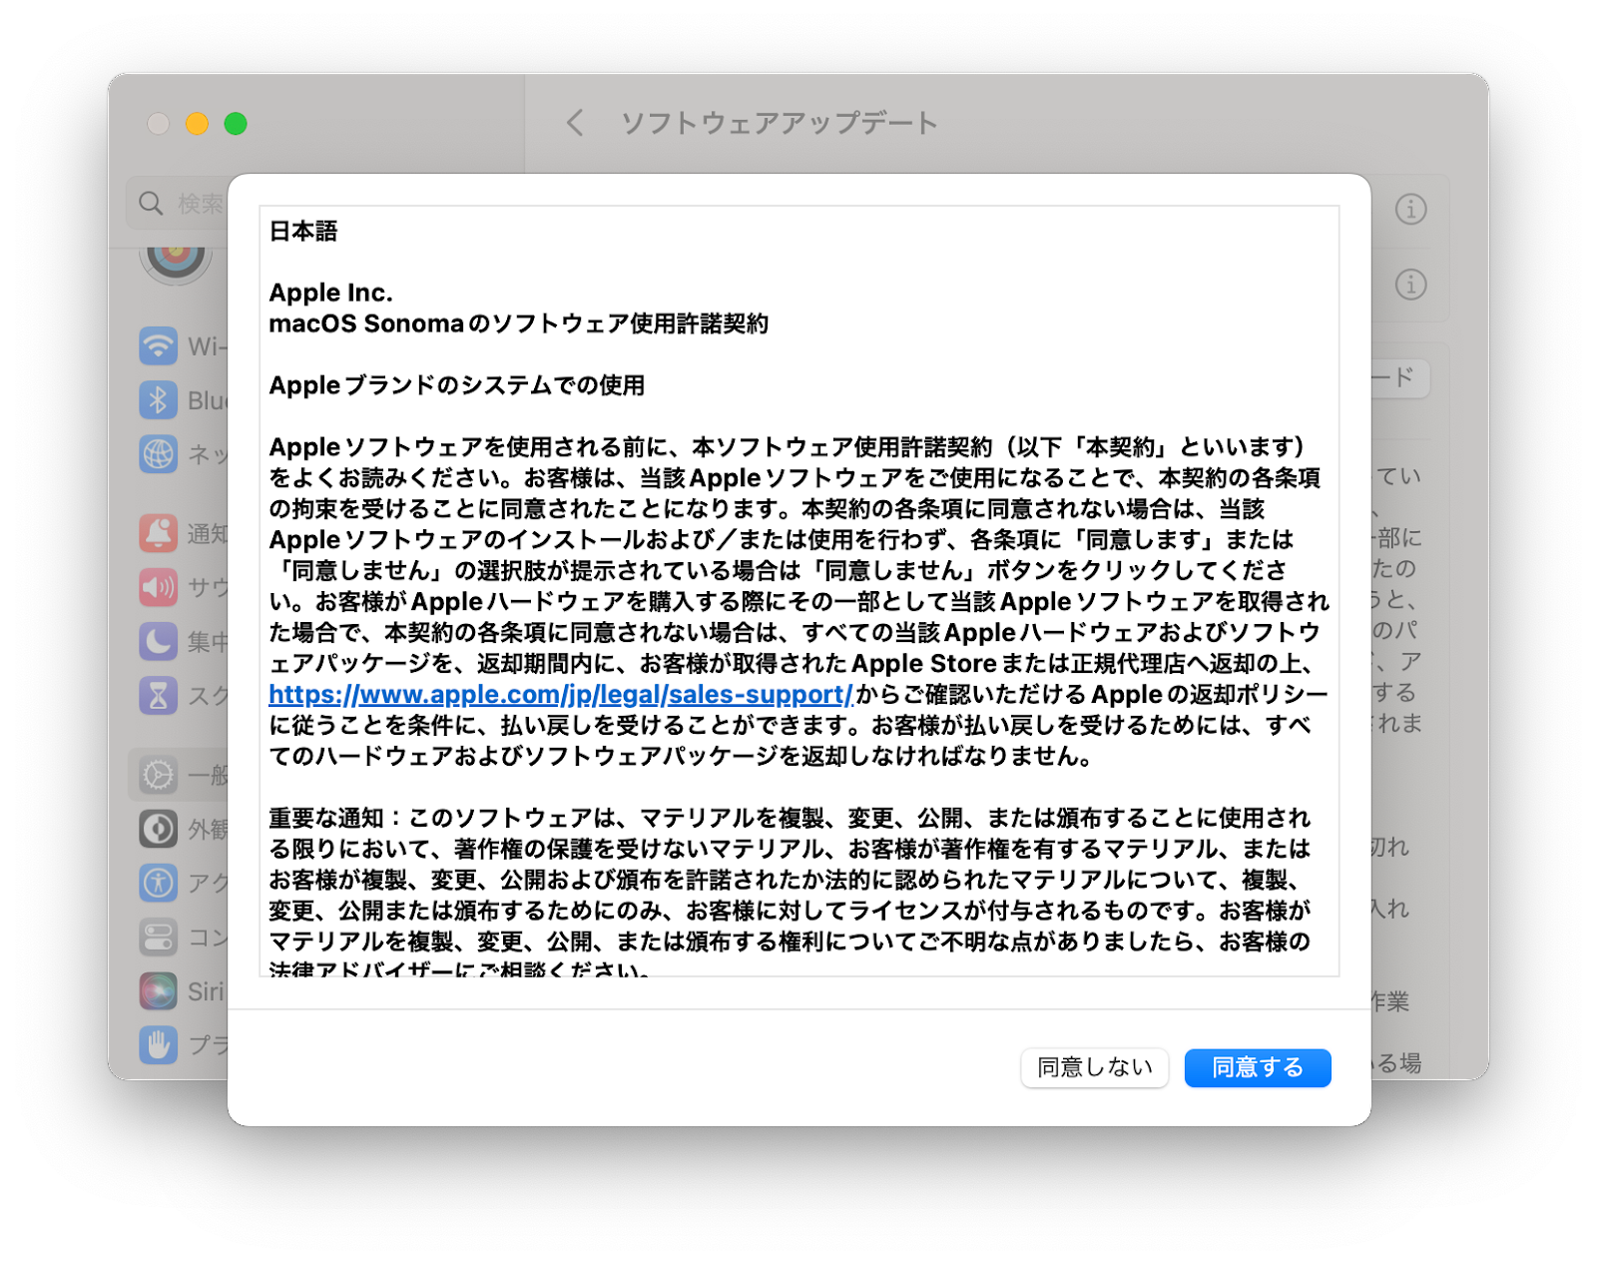Go back with the chevron arrow
Screen dimensions: 1597x1269
click(x=574, y=123)
